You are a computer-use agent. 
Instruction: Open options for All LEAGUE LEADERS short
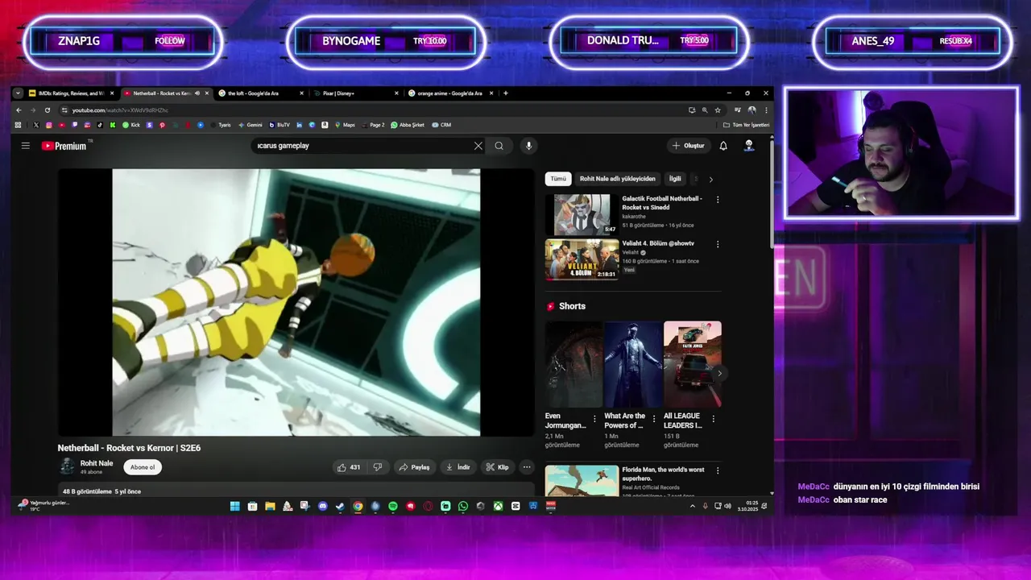click(713, 419)
